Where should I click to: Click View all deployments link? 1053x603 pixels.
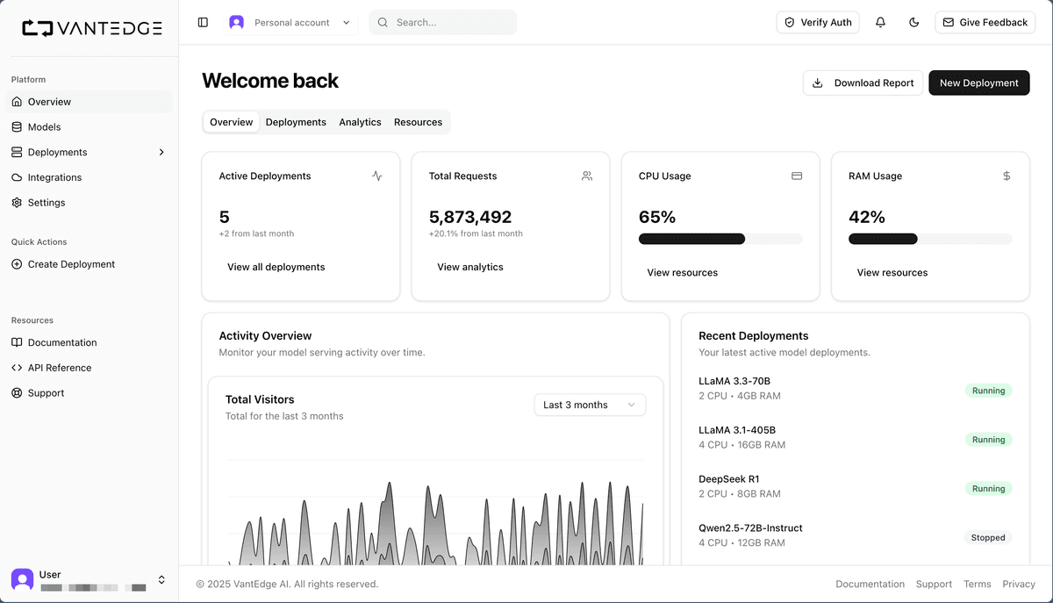coord(276,267)
